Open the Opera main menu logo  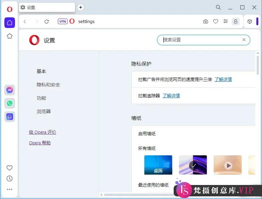coord(10,9)
